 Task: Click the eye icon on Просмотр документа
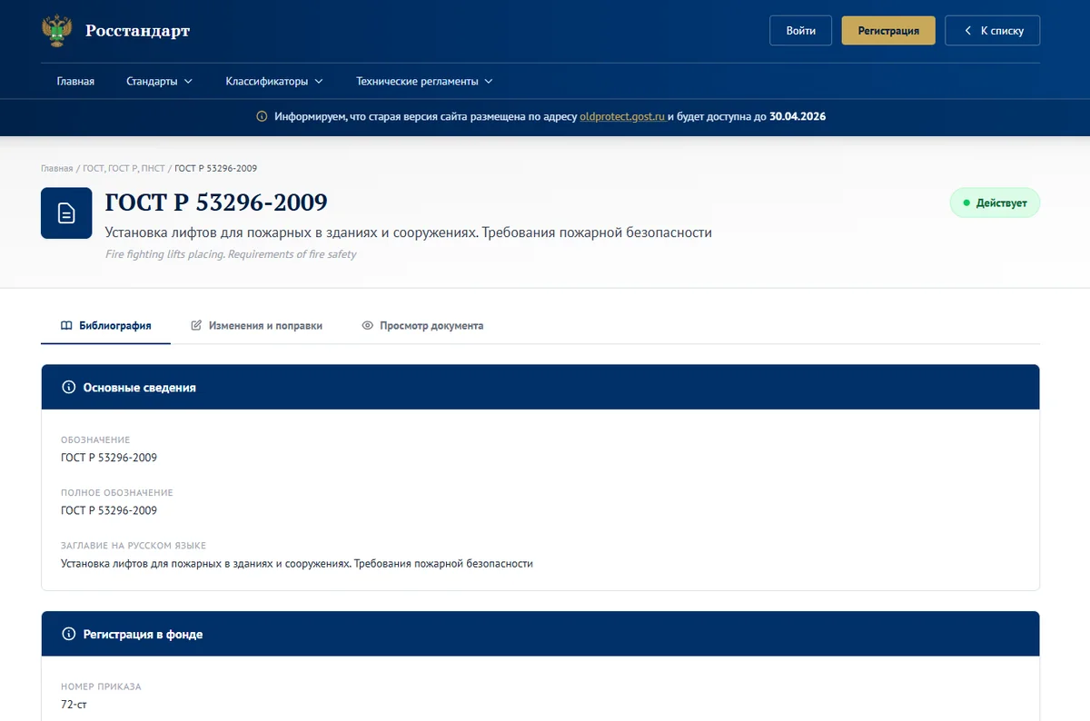click(368, 325)
